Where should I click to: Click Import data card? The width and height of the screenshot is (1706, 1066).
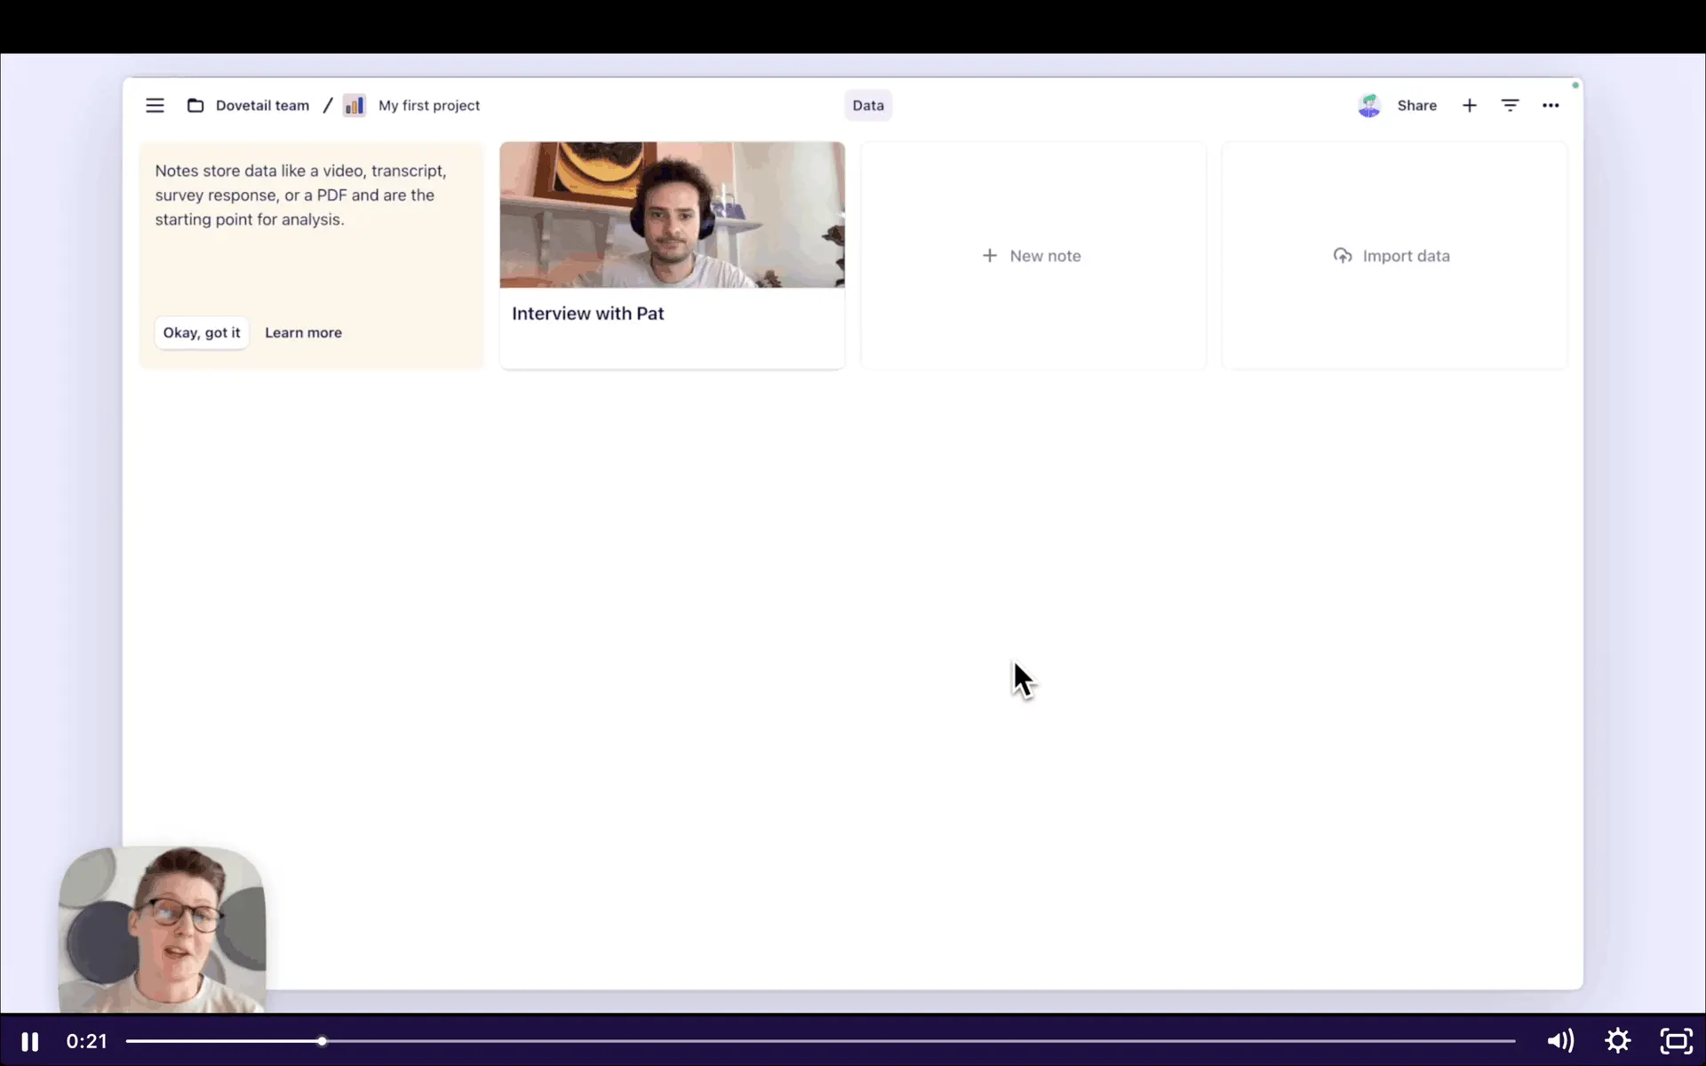point(1393,256)
